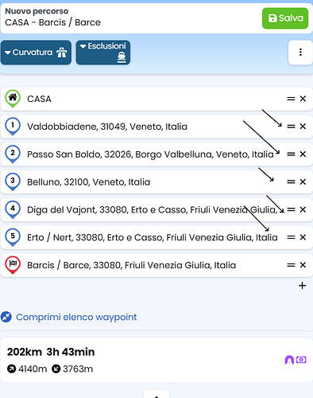313x398 pixels.
Task: Open the three-dot options menu
Action: (300, 53)
